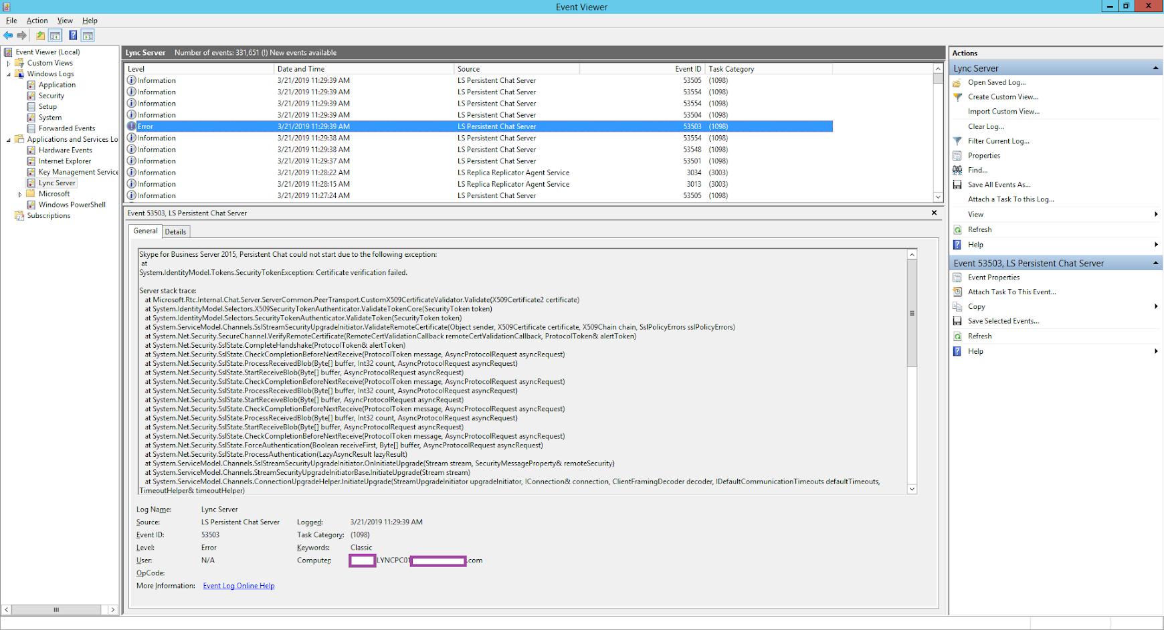Open the Event Log Online Help link
The width and height of the screenshot is (1164, 630).
click(239, 586)
